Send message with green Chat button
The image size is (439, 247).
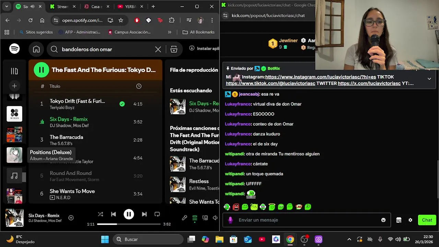427,220
